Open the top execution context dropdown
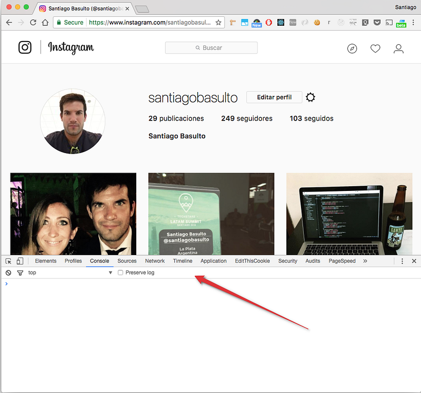The image size is (421, 393). pos(71,273)
